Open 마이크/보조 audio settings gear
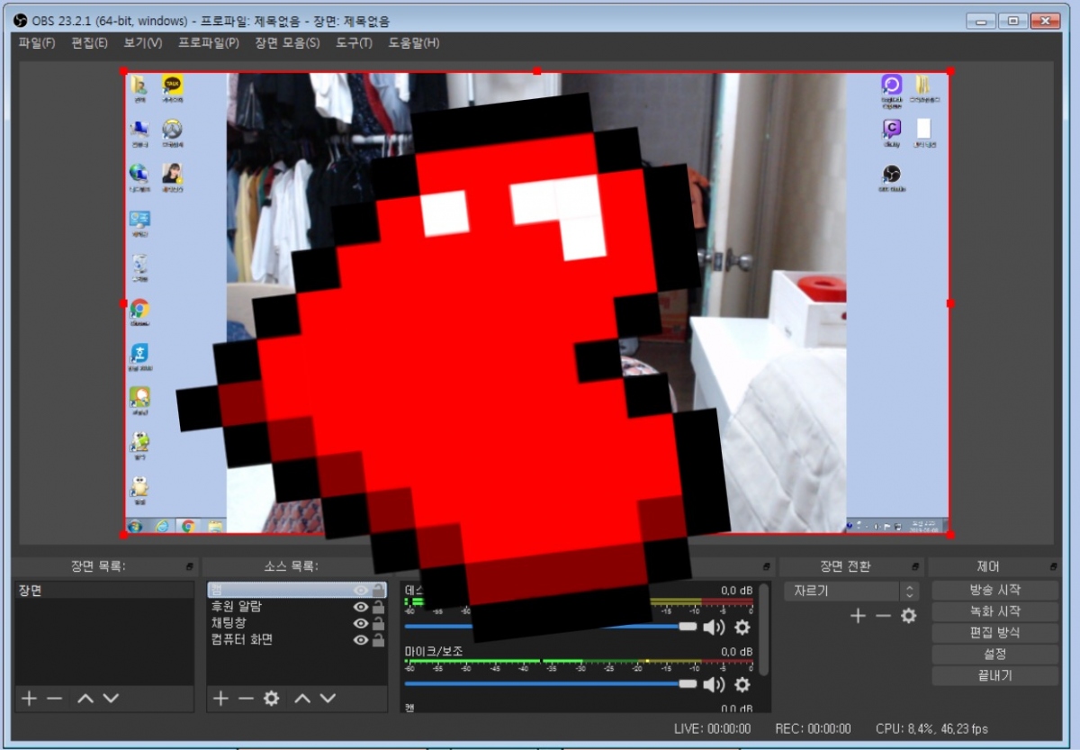Screen dimensions: 1080x750 (742, 685)
